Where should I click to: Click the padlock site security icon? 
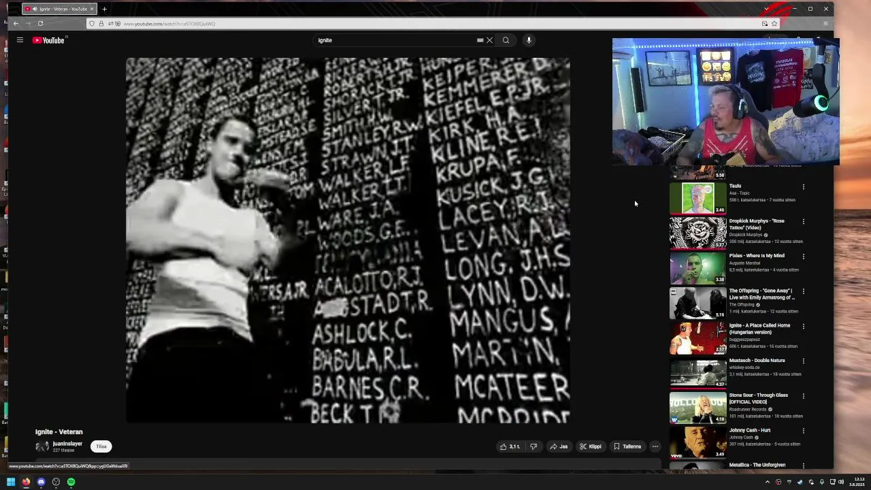click(101, 24)
